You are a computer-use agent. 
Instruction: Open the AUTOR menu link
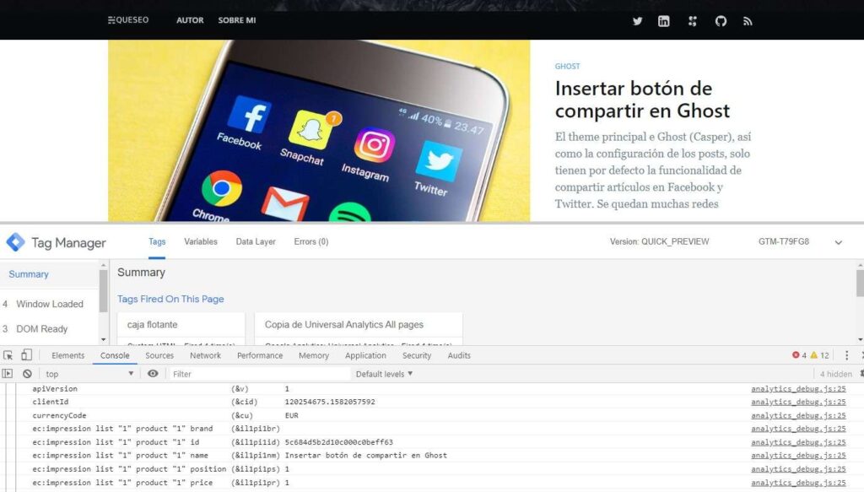coord(190,20)
